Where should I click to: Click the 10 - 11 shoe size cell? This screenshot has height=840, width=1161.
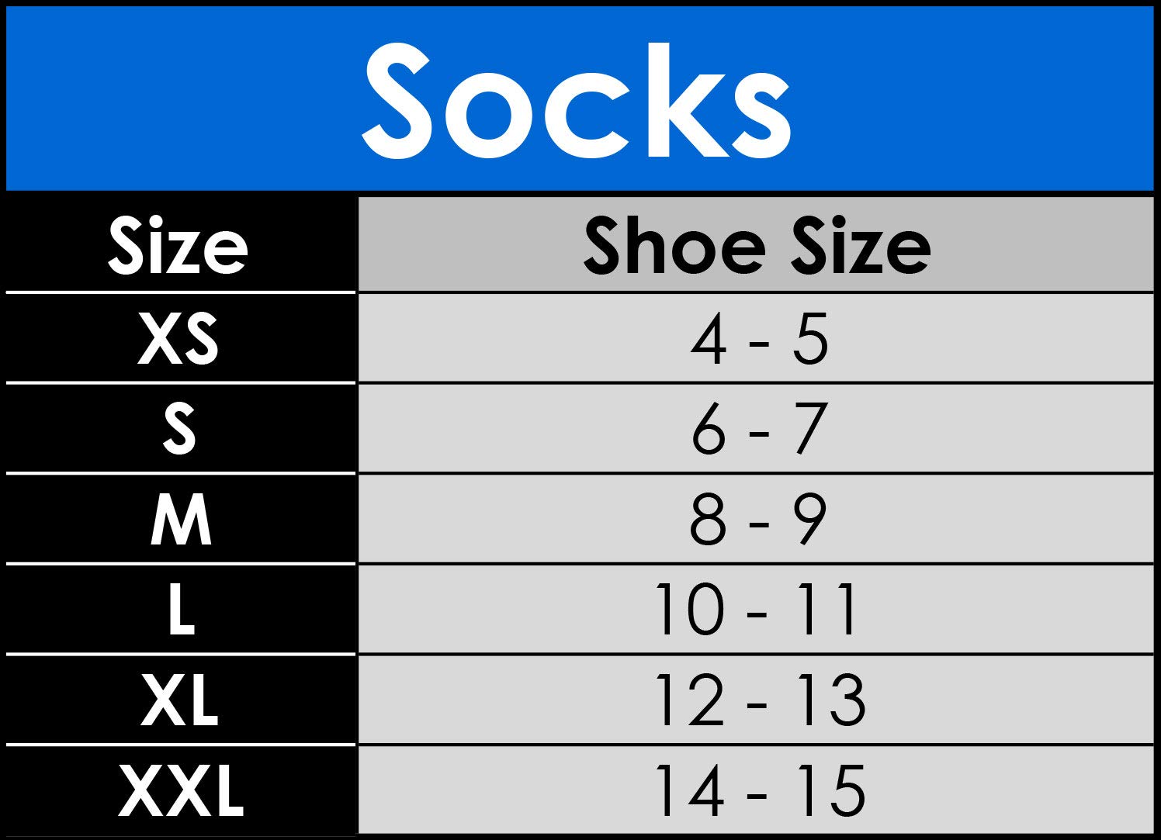coord(757,610)
